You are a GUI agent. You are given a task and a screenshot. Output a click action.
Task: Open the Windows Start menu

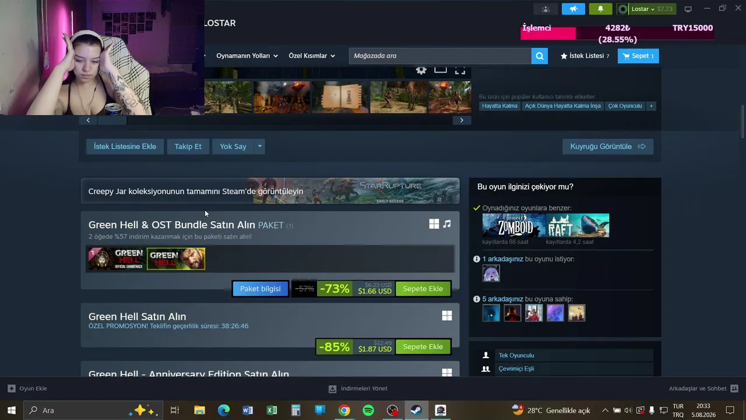pos(11,410)
